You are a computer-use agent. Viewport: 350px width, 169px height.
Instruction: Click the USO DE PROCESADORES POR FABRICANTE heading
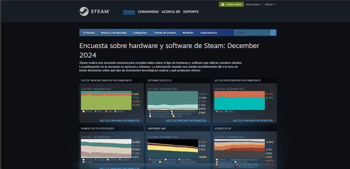237,80
